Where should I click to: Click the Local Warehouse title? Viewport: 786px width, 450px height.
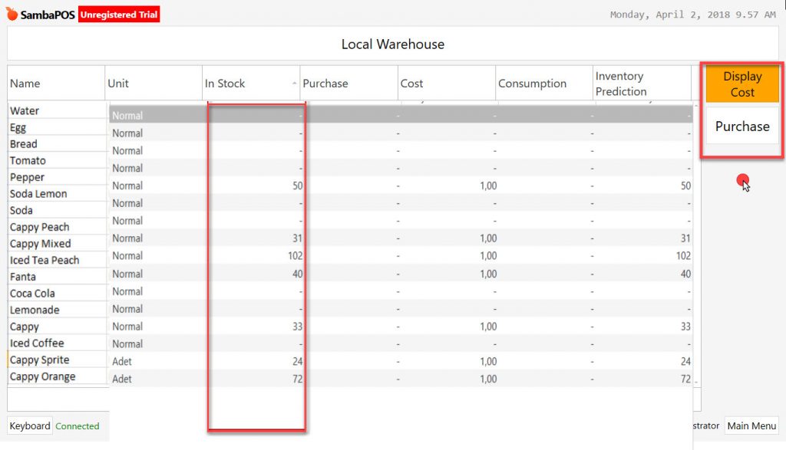(392, 44)
